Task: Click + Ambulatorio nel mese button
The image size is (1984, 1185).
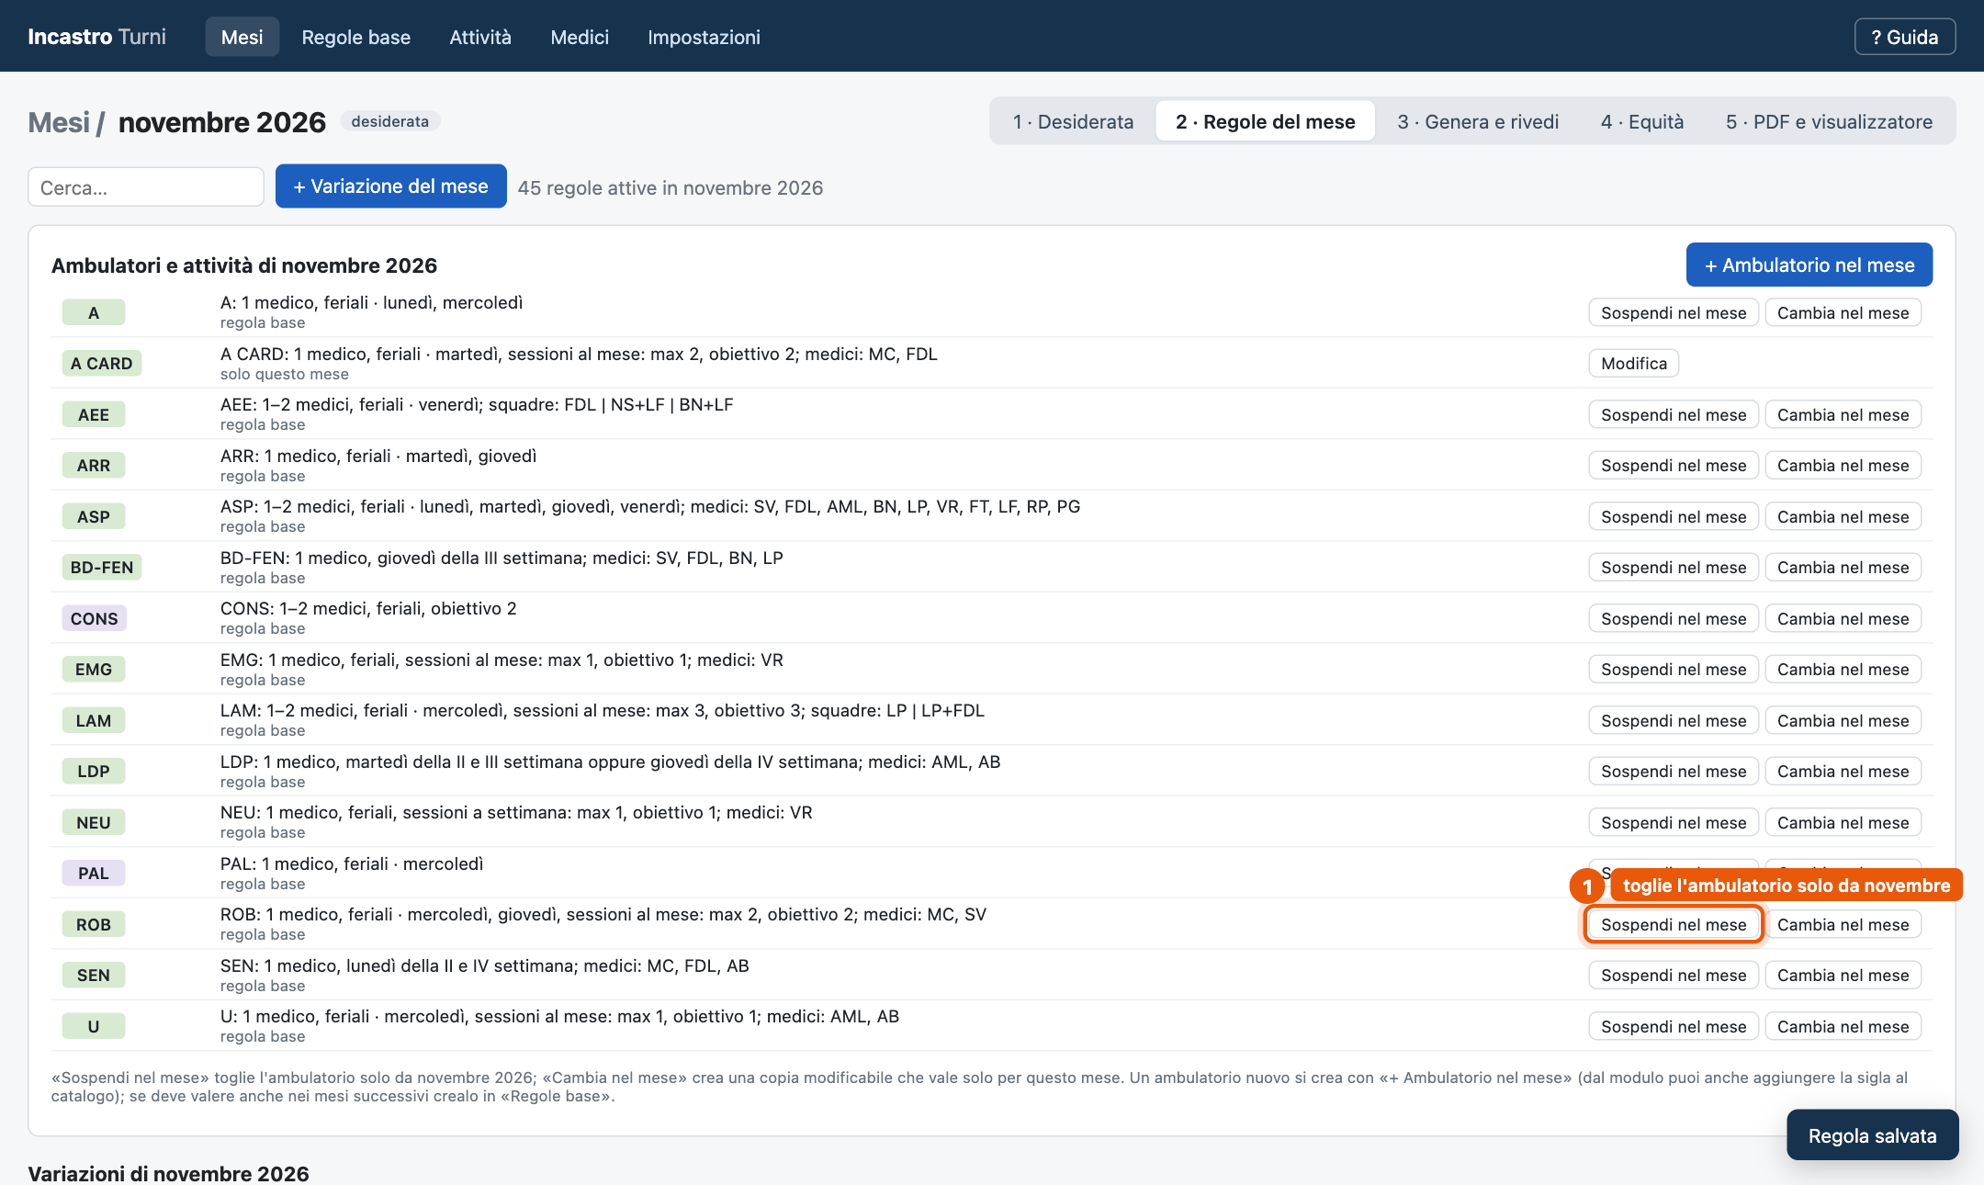Action: point(1809,265)
